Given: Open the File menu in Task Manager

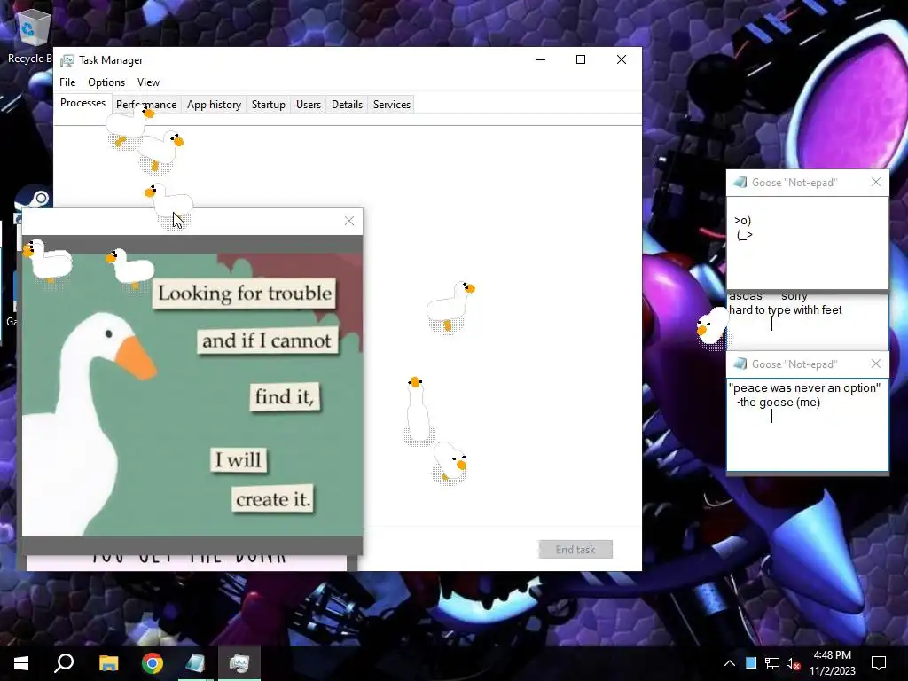Looking at the screenshot, I should pyautogui.click(x=67, y=82).
